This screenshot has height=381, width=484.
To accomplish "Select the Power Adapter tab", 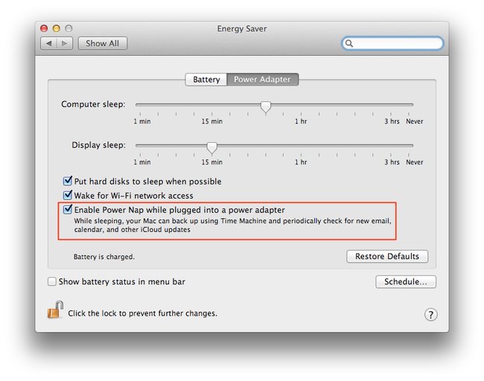I will (262, 80).
